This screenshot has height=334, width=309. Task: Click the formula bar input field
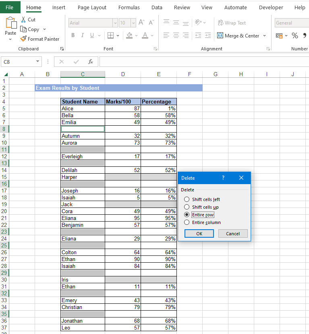[x=201, y=62]
